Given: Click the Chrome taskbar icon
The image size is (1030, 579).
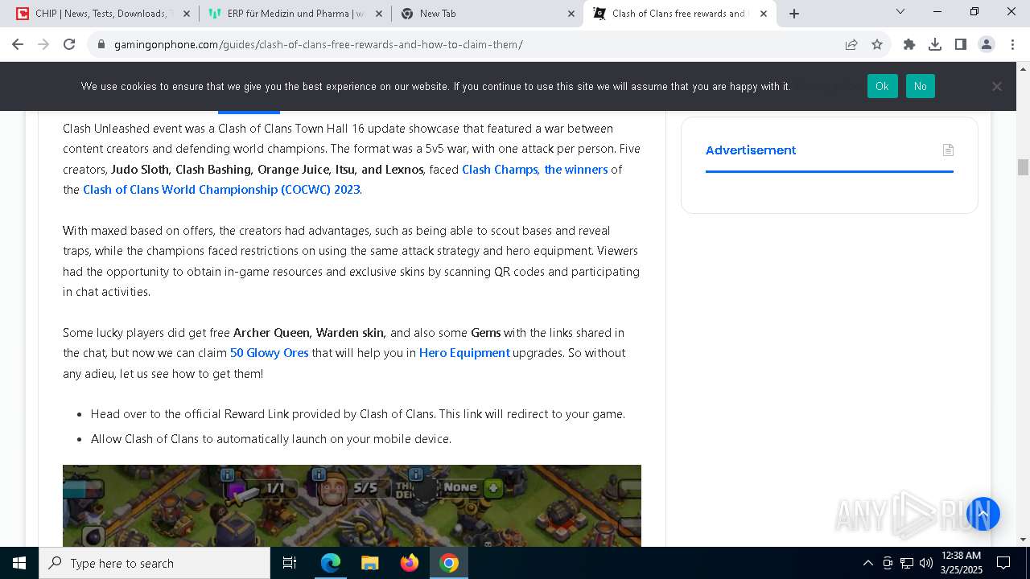Looking at the screenshot, I should click(x=449, y=563).
